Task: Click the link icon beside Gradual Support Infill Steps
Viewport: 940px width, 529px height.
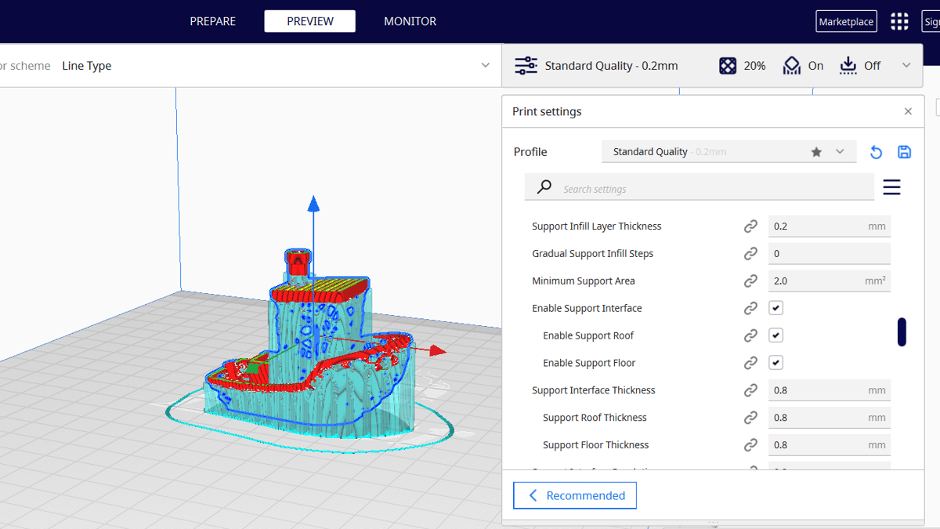Action: [x=750, y=253]
